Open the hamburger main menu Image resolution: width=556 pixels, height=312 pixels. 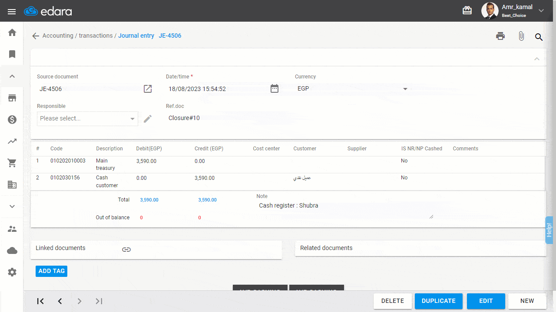point(12,11)
